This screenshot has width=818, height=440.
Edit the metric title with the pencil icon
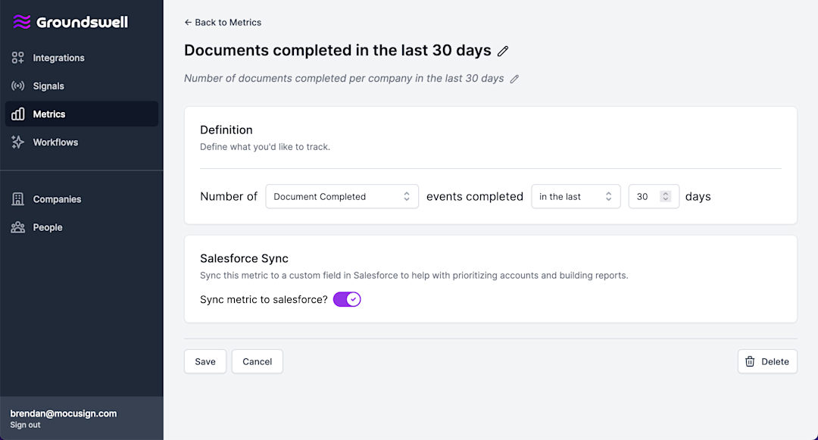503,51
